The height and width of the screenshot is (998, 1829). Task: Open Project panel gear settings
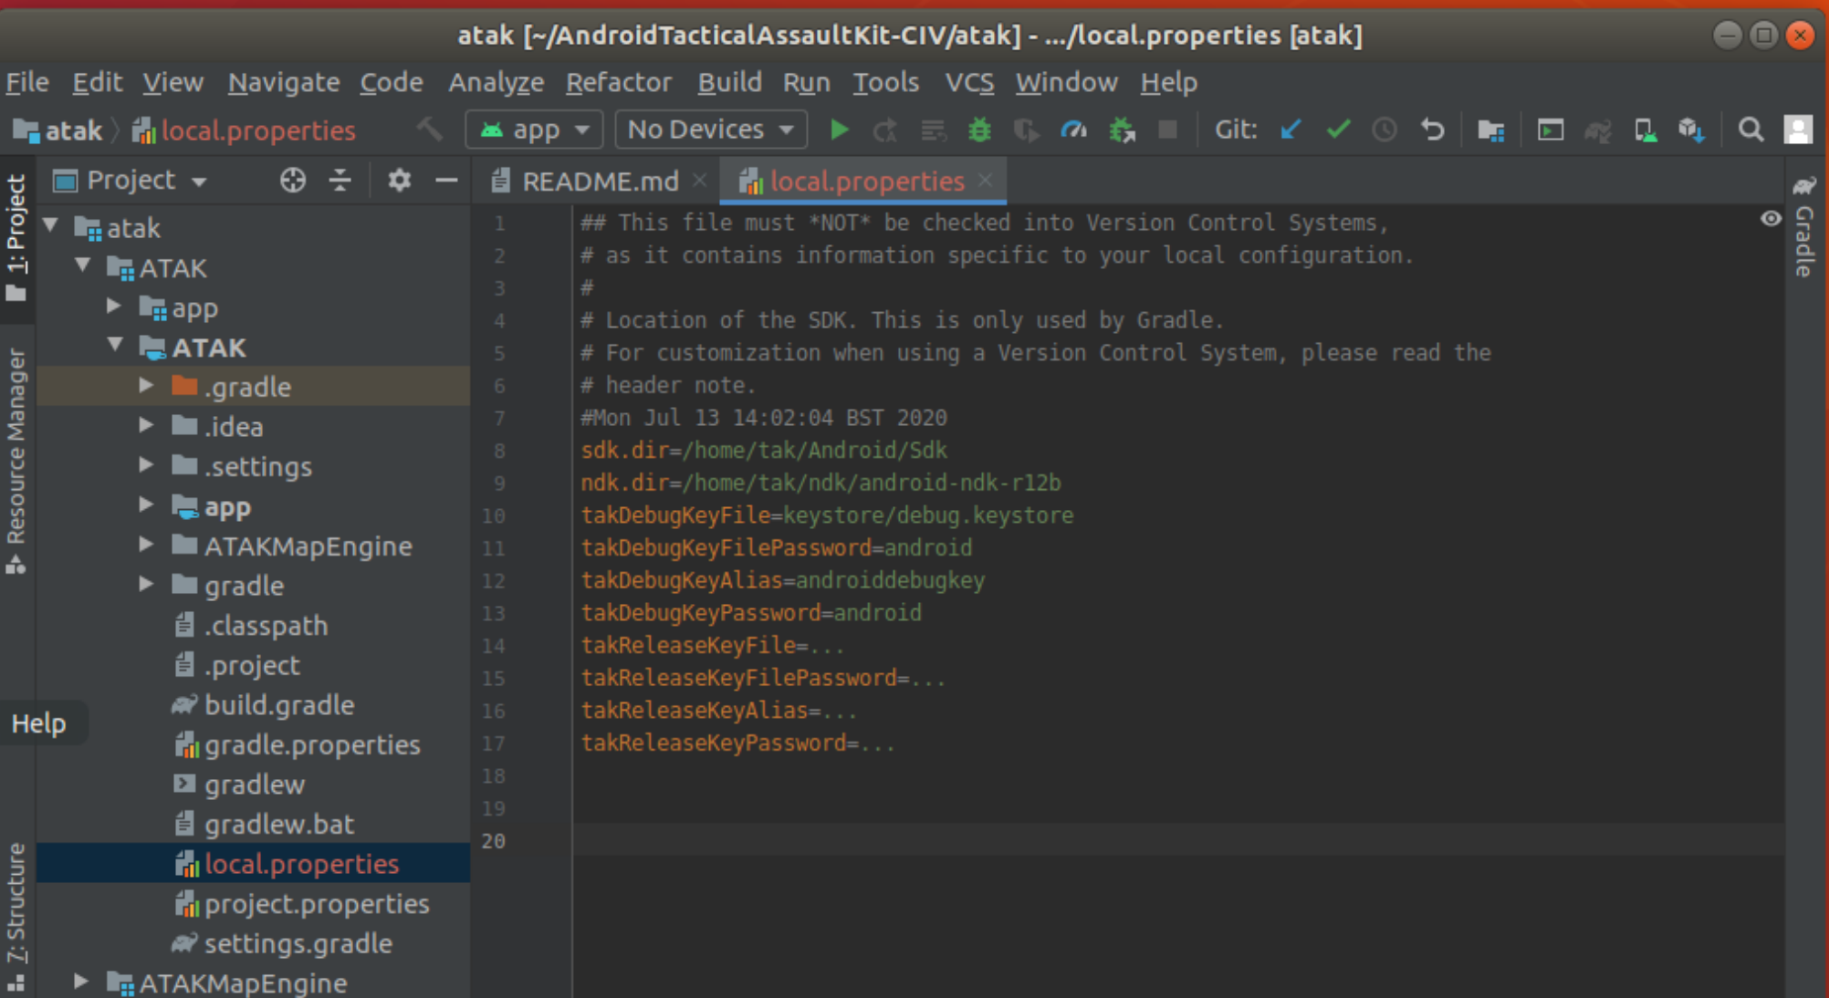coord(399,181)
